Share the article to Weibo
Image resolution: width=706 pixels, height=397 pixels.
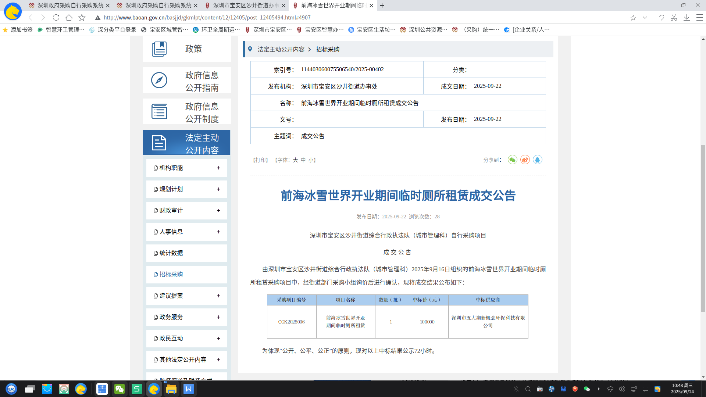click(525, 160)
